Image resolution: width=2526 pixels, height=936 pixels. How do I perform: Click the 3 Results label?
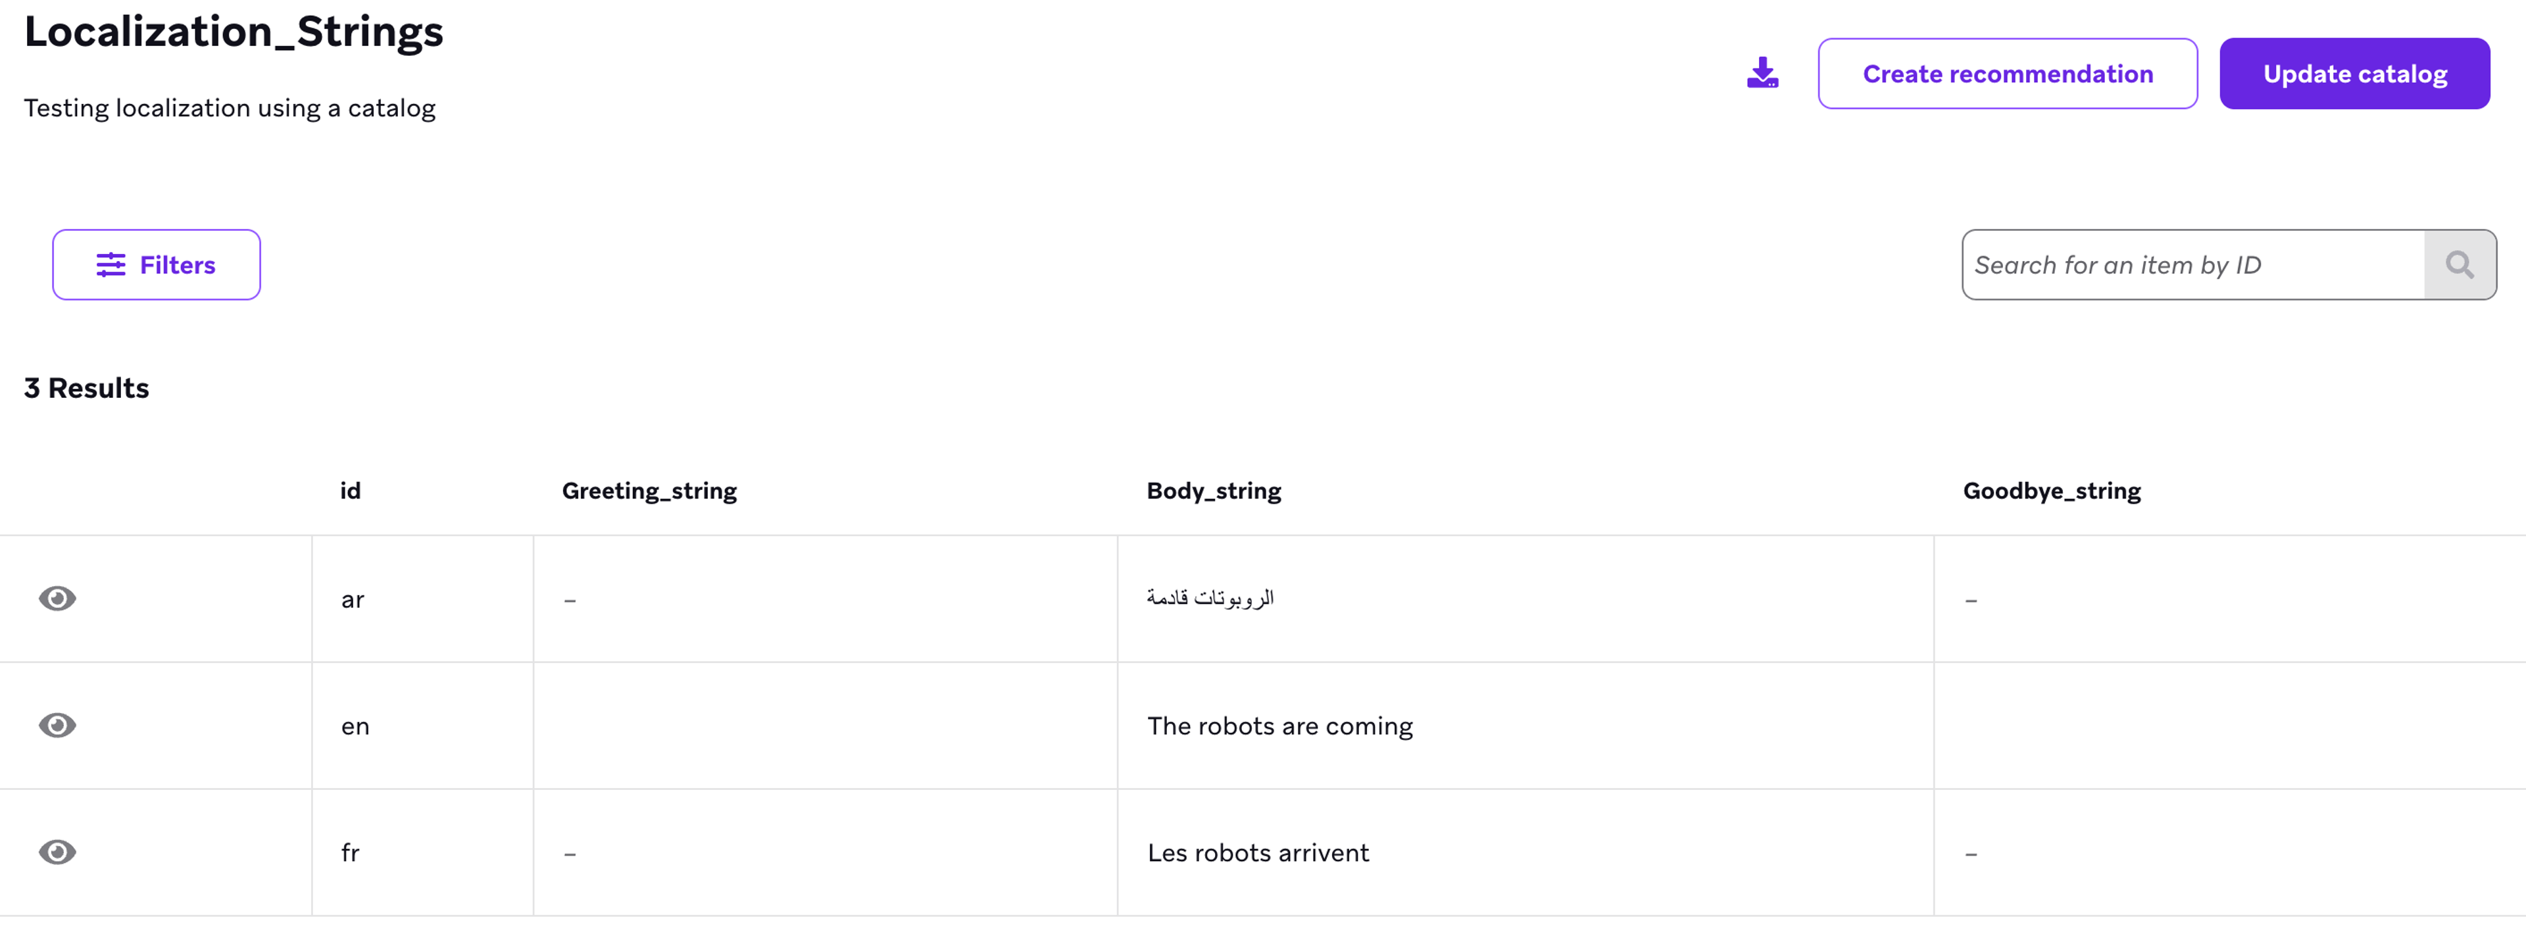(86, 387)
